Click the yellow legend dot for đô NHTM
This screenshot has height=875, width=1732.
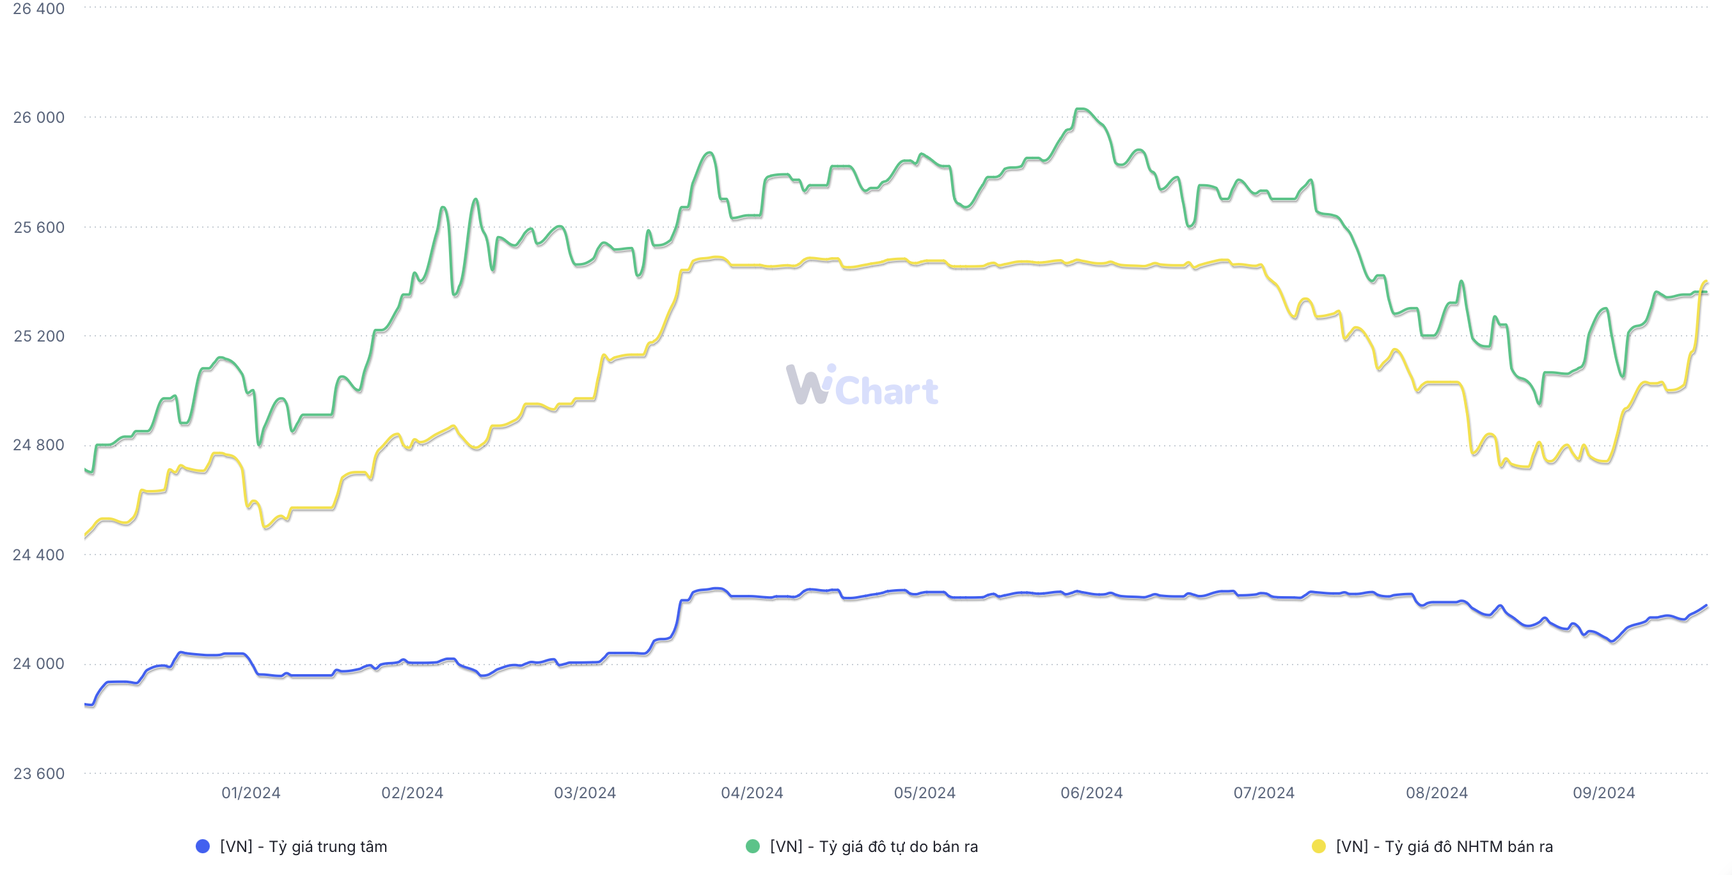pyautogui.click(x=1318, y=846)
